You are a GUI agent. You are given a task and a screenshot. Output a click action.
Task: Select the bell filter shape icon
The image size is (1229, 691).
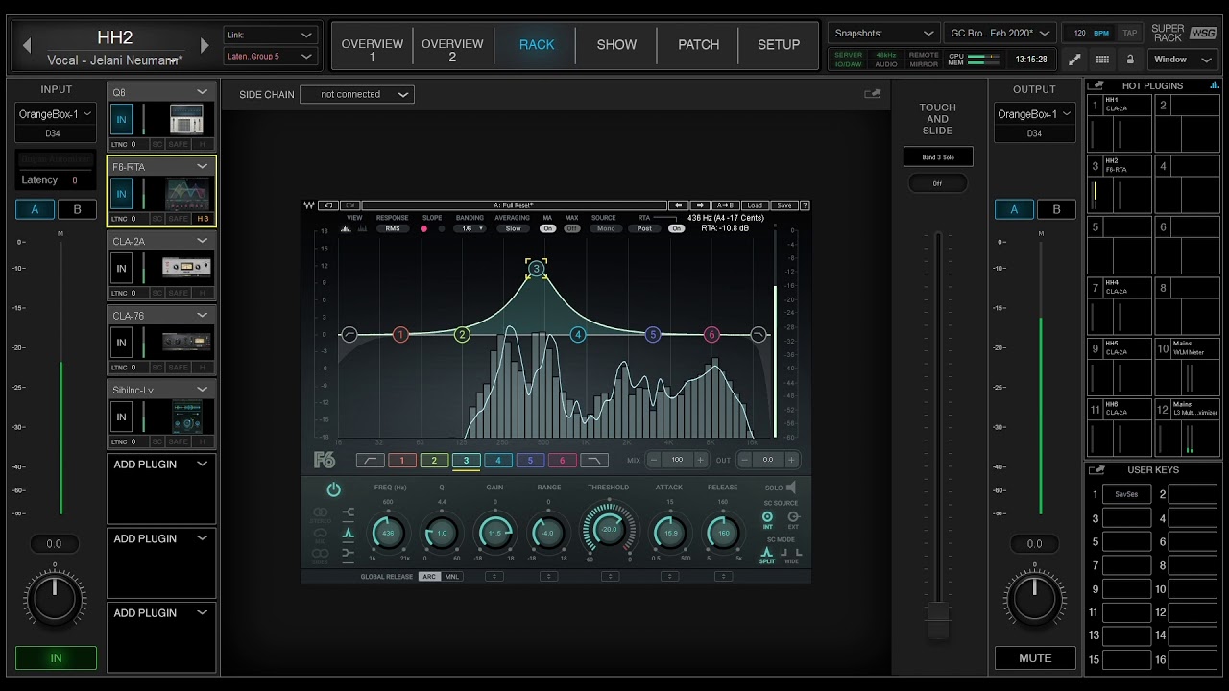348,532
